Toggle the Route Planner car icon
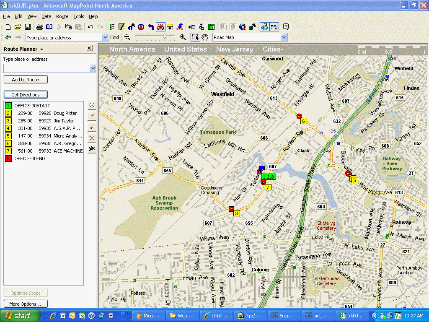 click(160, 27)
